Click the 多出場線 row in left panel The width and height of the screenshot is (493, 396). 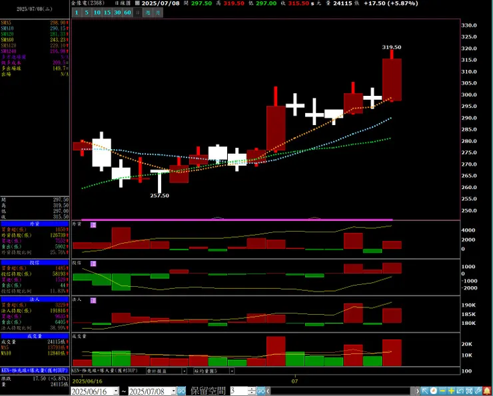pyautogui.click(x=35, y=69)
